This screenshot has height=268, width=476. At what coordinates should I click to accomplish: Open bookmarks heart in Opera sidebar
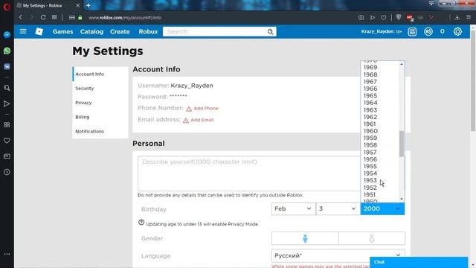coord(7,141)
